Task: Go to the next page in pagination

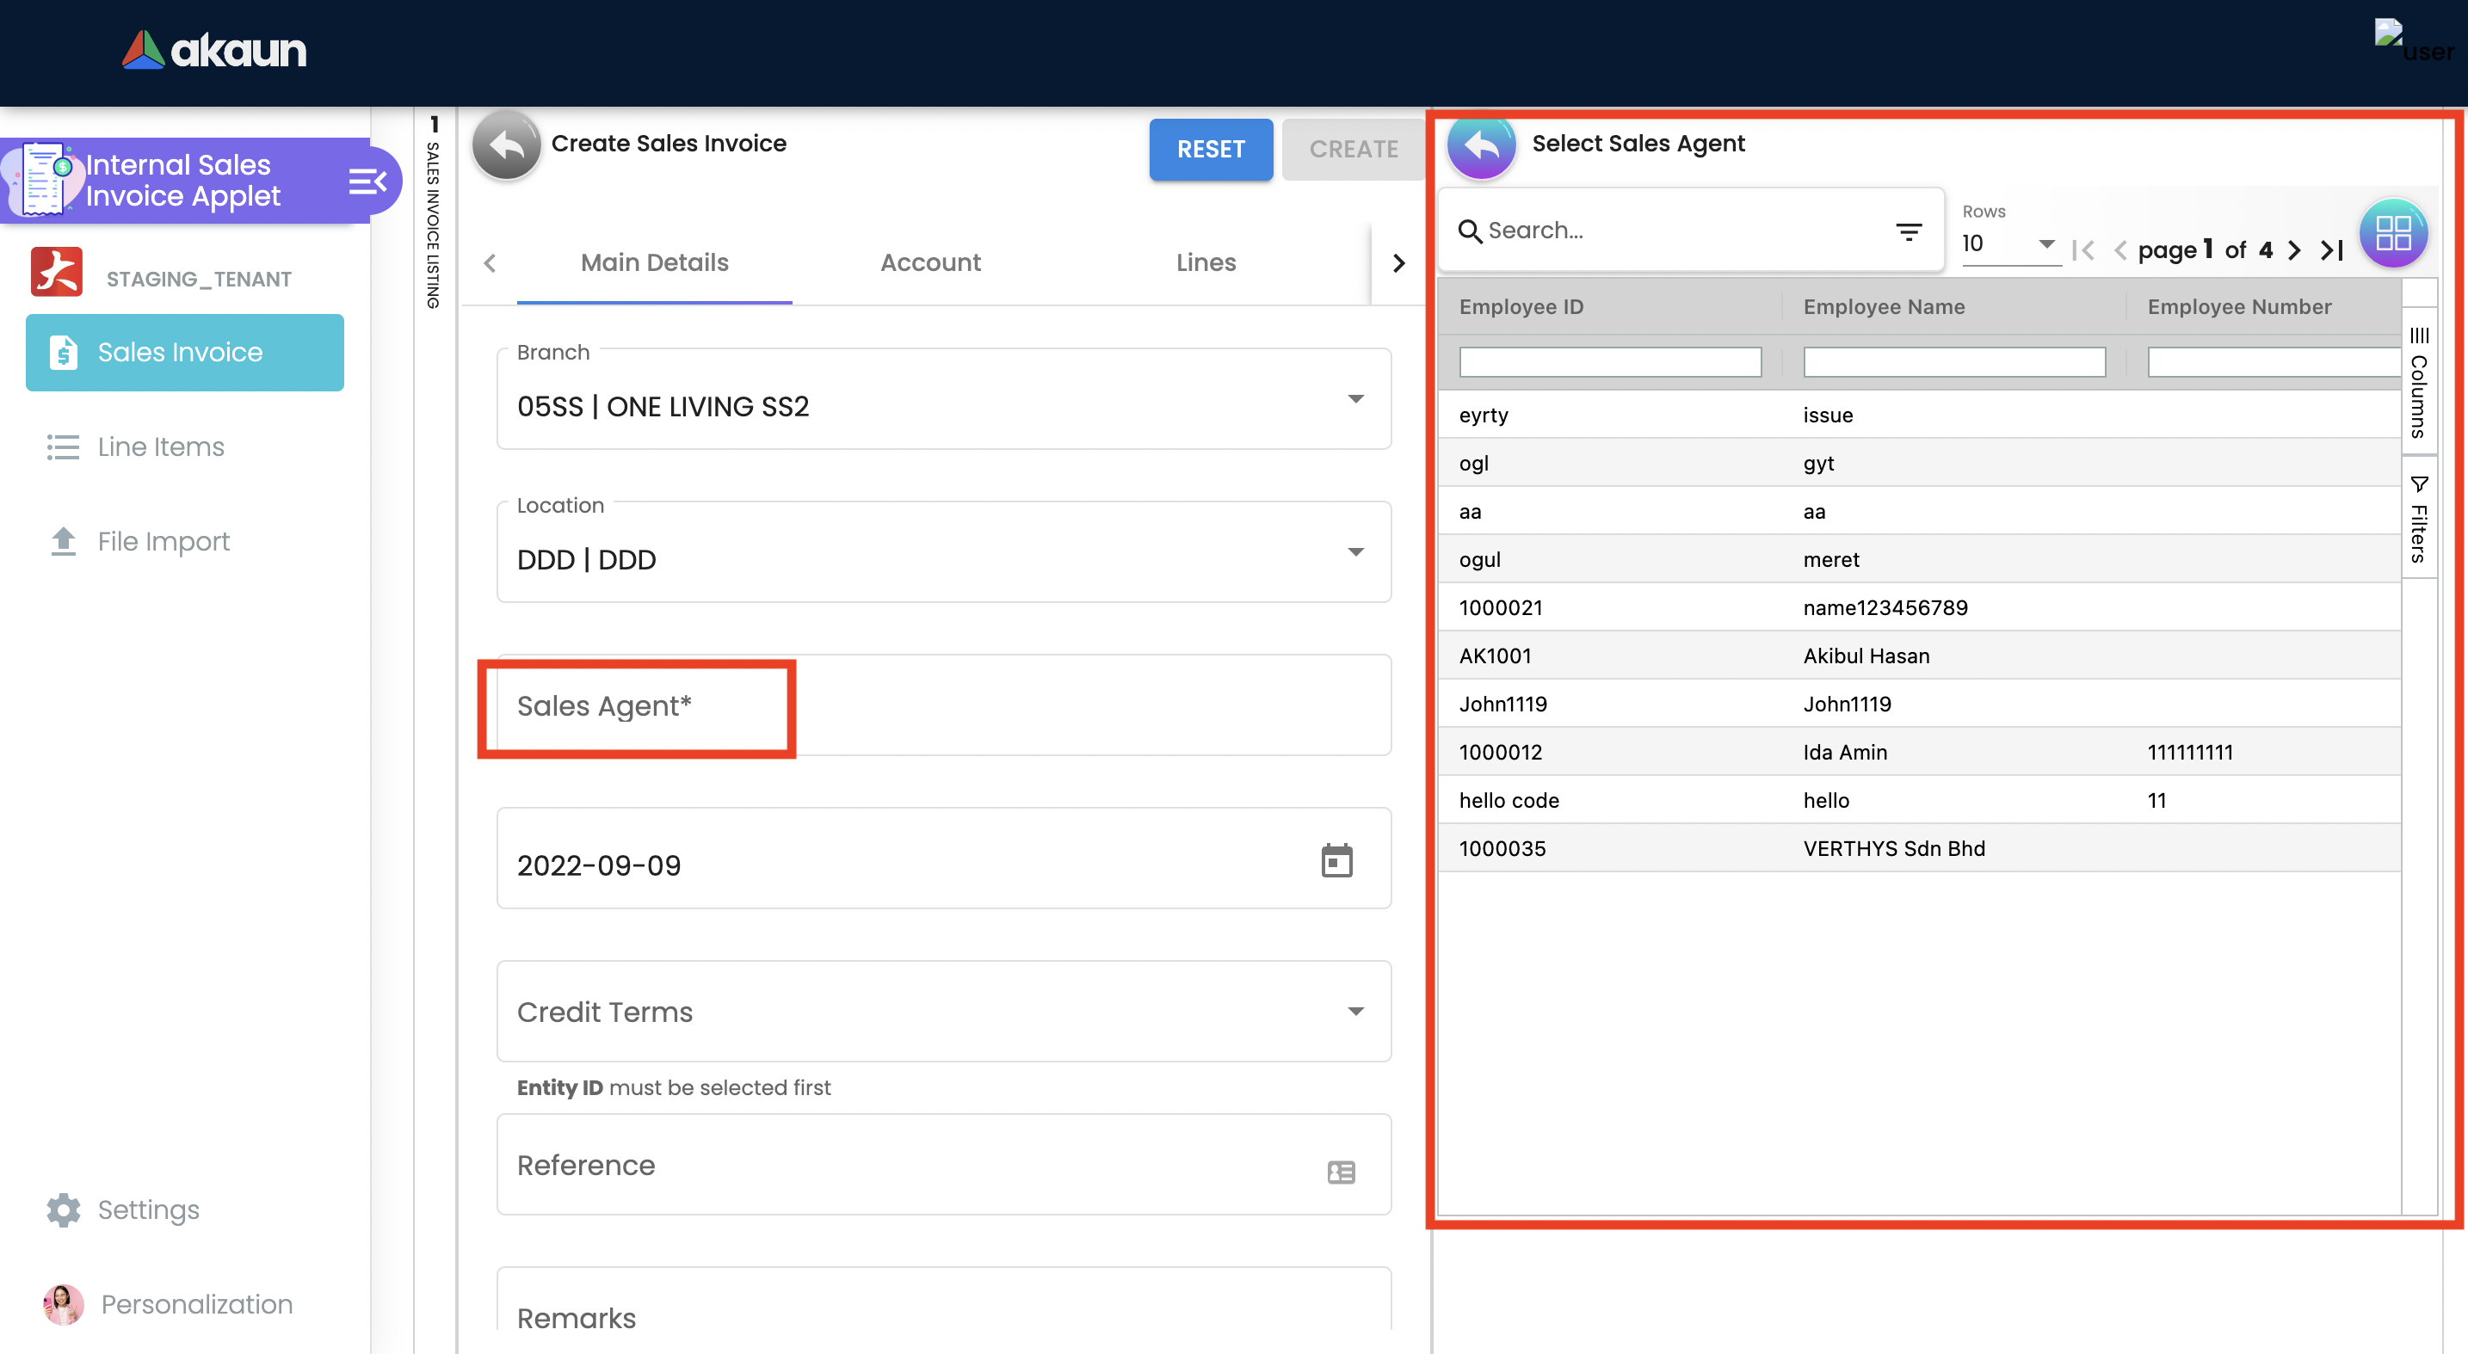Action: (x=2294, y=251)
